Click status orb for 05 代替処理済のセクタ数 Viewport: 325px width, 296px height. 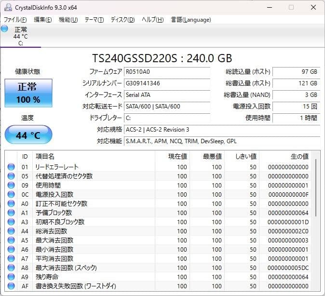click(11, 176)
